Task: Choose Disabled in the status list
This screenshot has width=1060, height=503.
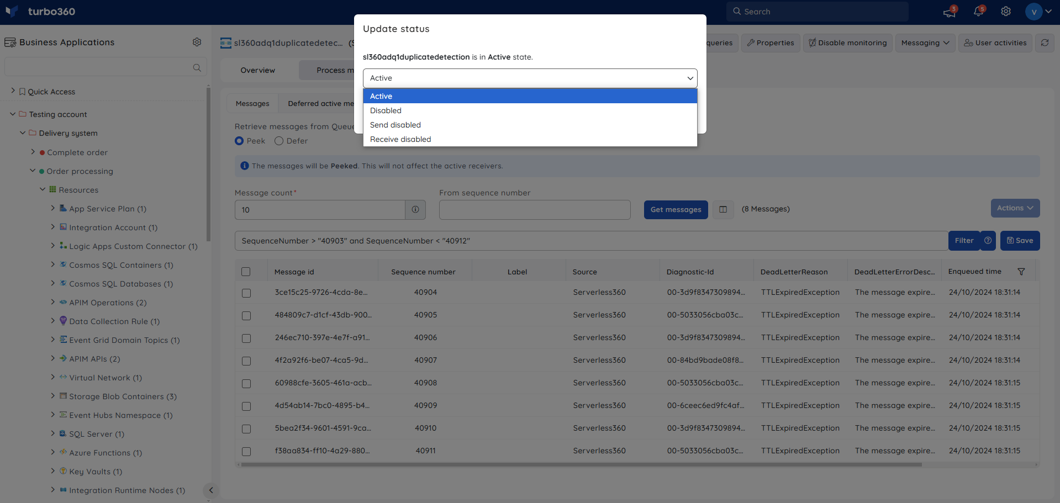Action: [x=530, y=110]
